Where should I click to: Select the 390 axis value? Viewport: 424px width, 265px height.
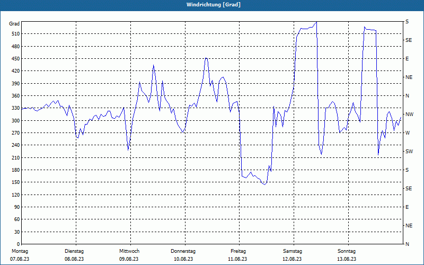click(15, 83)
